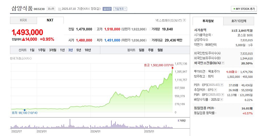The height and width of the screenshot is (136, 259).
Task: Select 10년 line chart period
Action: [x=88, y=50]
